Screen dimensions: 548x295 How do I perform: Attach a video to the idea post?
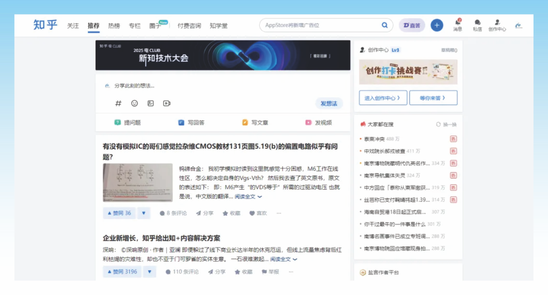click(167, 104)
